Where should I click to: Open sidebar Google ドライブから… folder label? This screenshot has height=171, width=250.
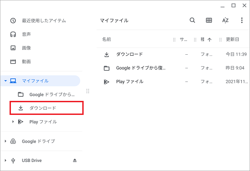pos(52,95)
